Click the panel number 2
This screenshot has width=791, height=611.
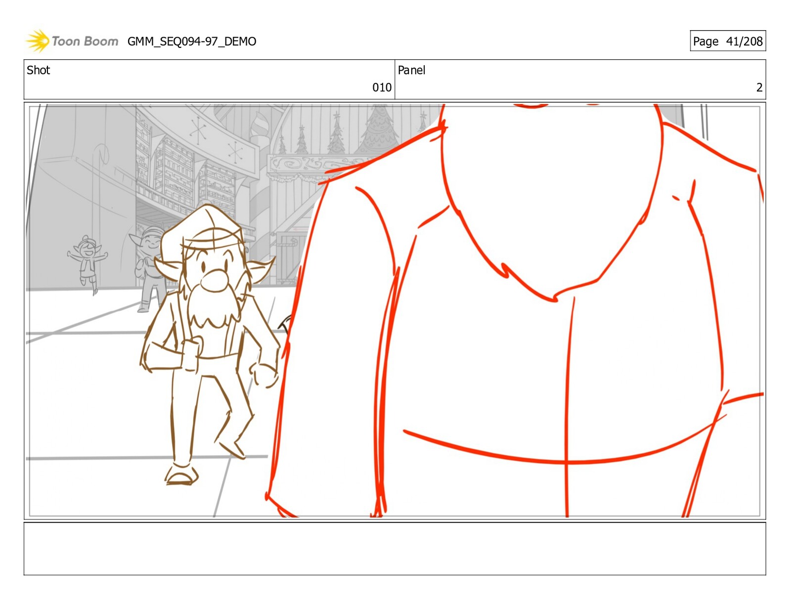pos(759,87)
